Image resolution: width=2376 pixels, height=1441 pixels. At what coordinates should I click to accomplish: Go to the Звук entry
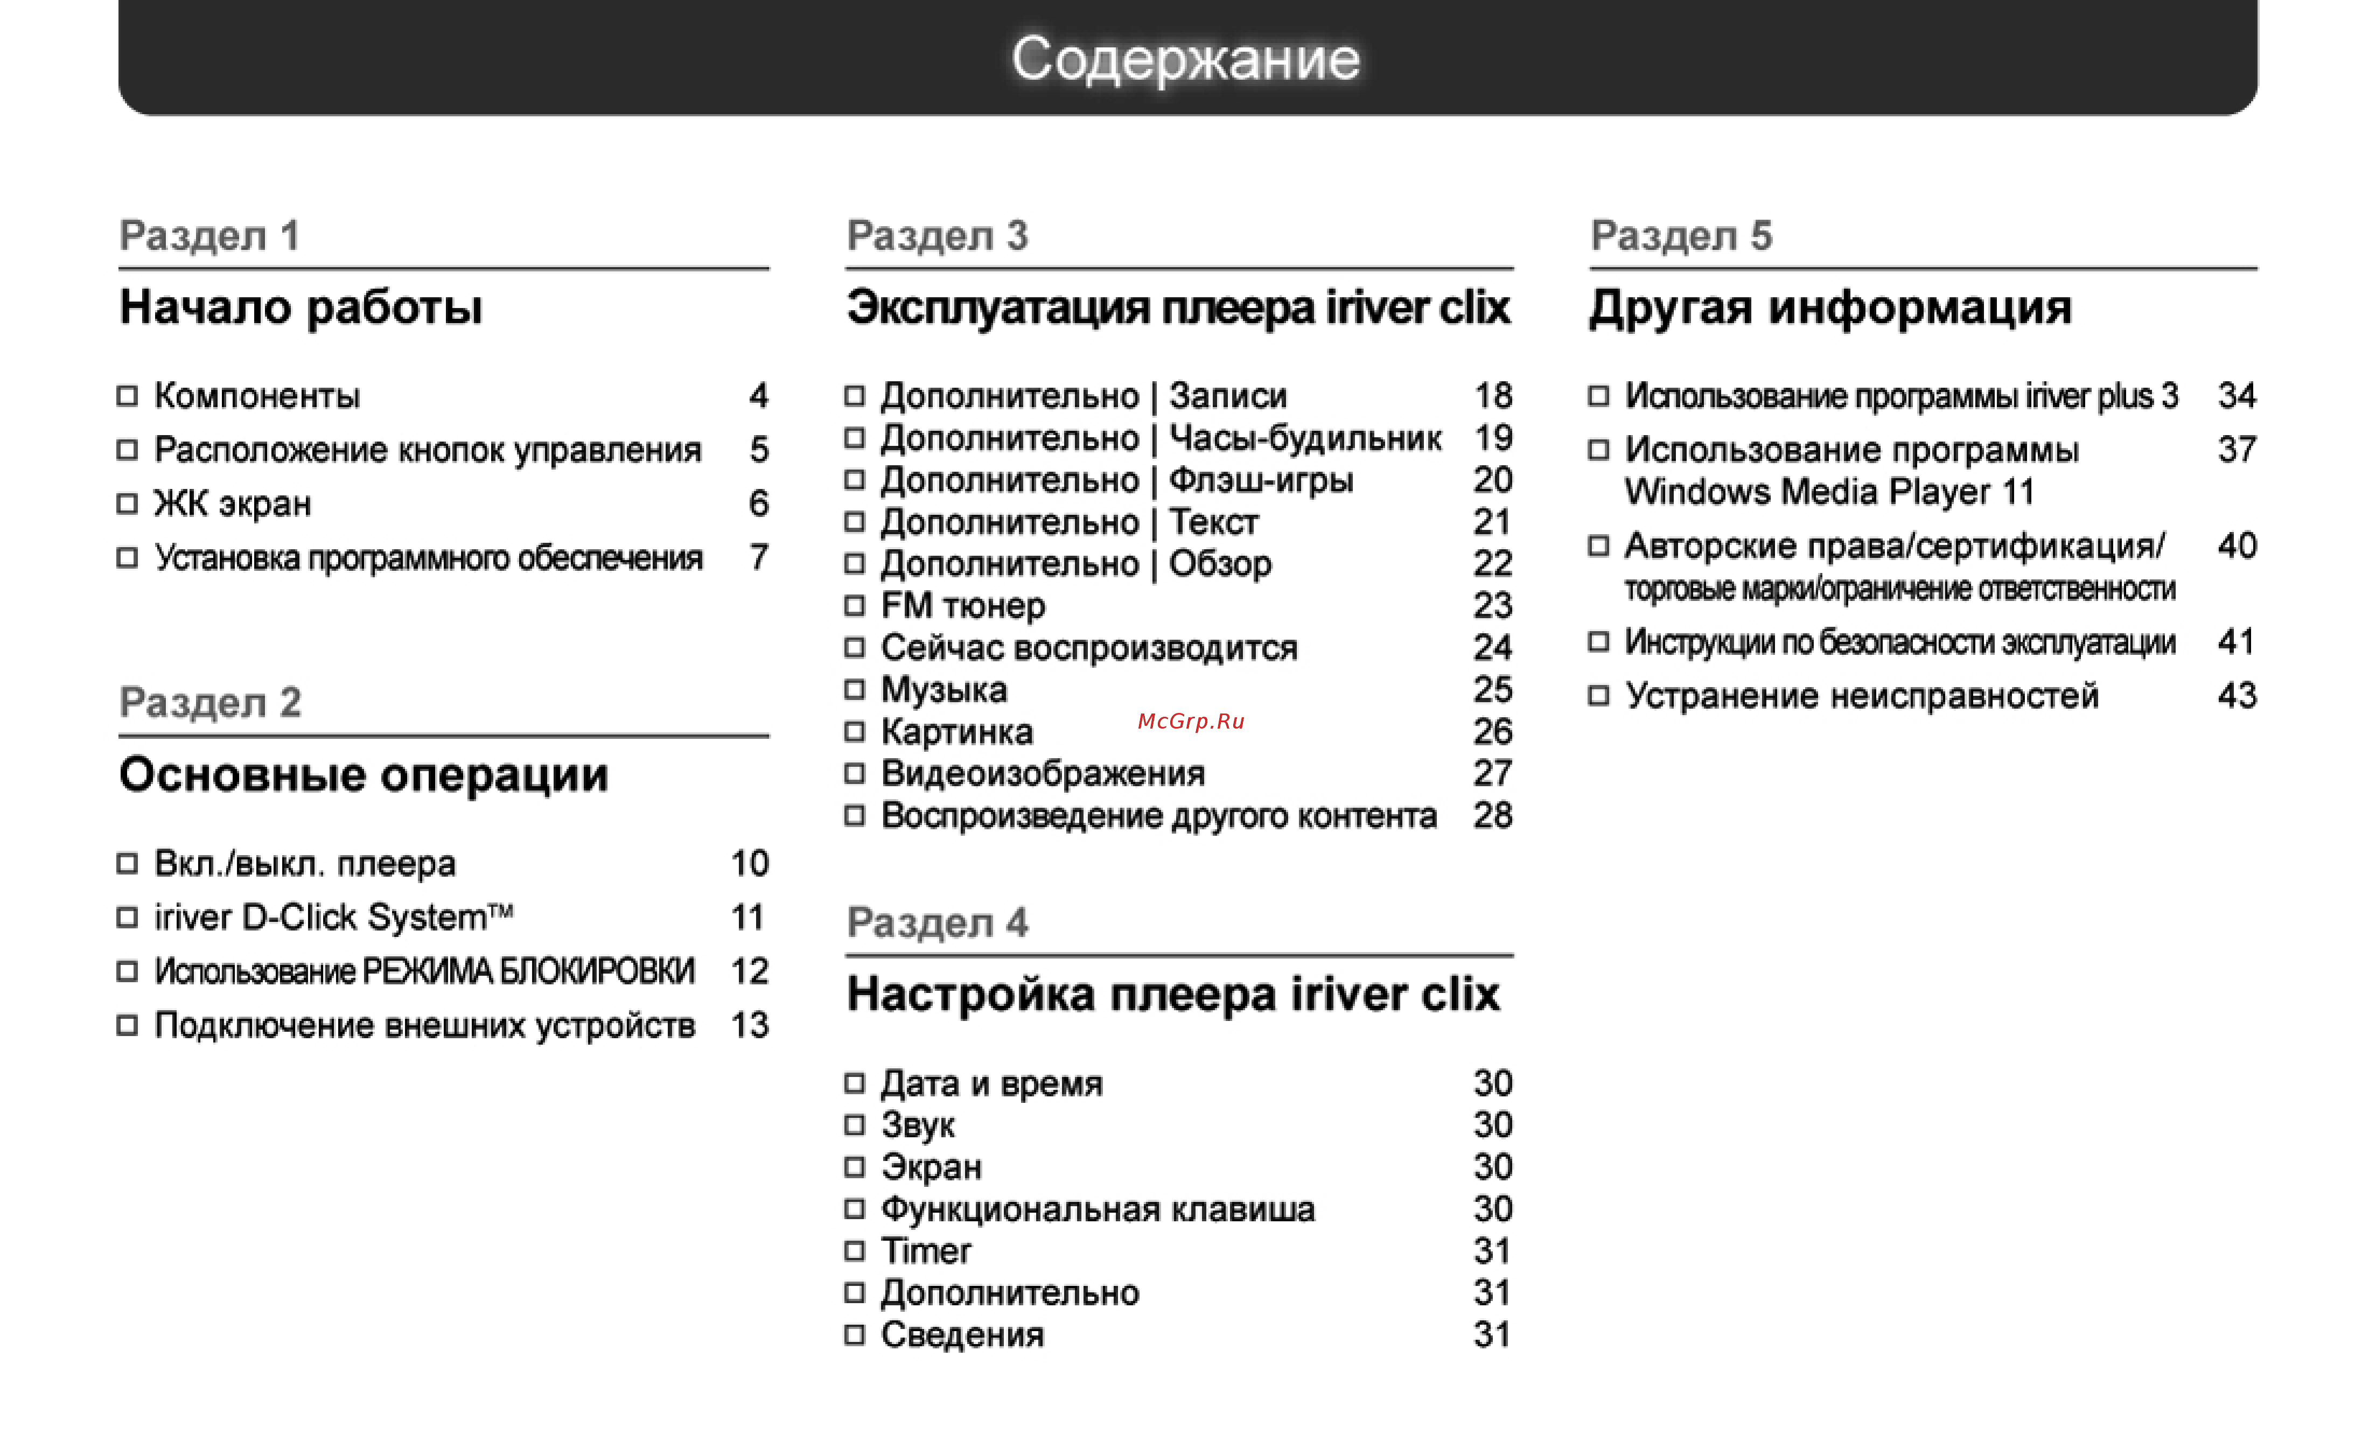pyautogui.click(x=917, y=1125)
